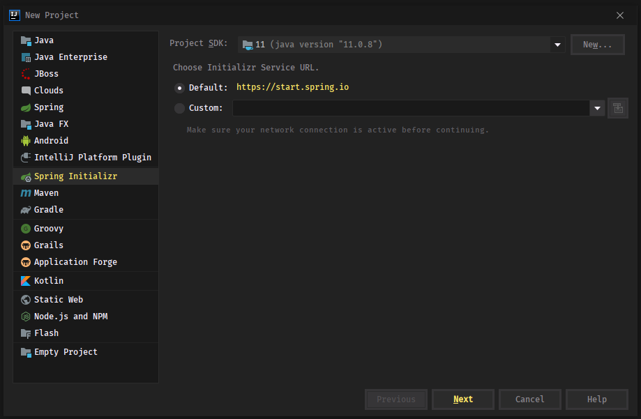Choose Kotlin project type
The image size is (641, 419).
pyautogui.click(x=86, y=281)
